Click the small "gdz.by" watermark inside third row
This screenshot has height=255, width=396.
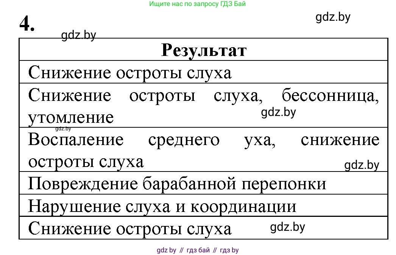coord(62,128)
